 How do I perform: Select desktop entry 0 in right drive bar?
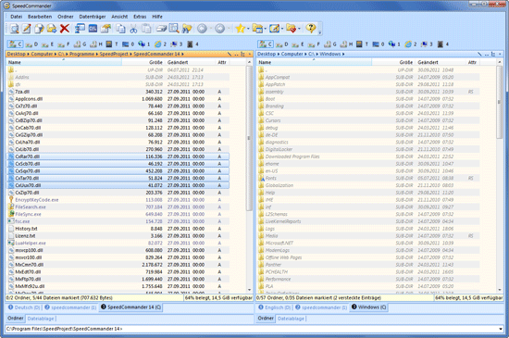(x=379, y=44)
